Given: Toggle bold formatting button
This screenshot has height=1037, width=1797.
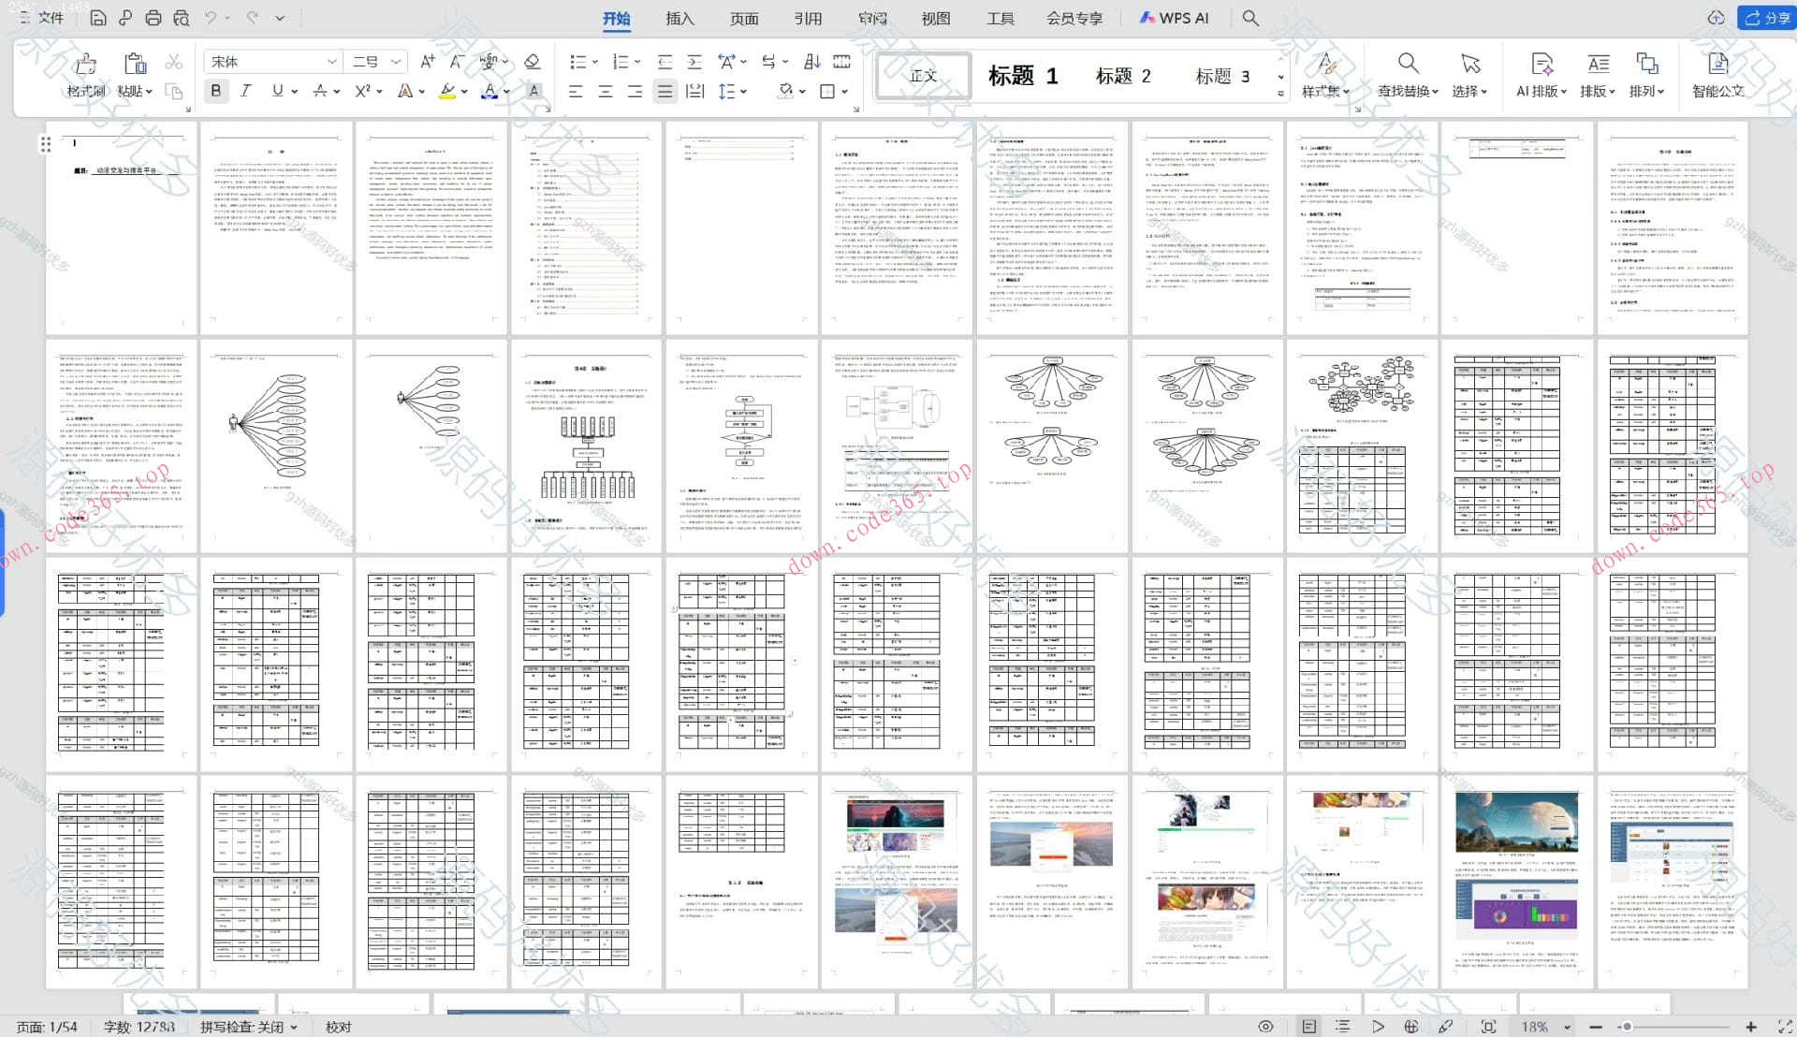Looking at the screenshot, I should [216, 91].
